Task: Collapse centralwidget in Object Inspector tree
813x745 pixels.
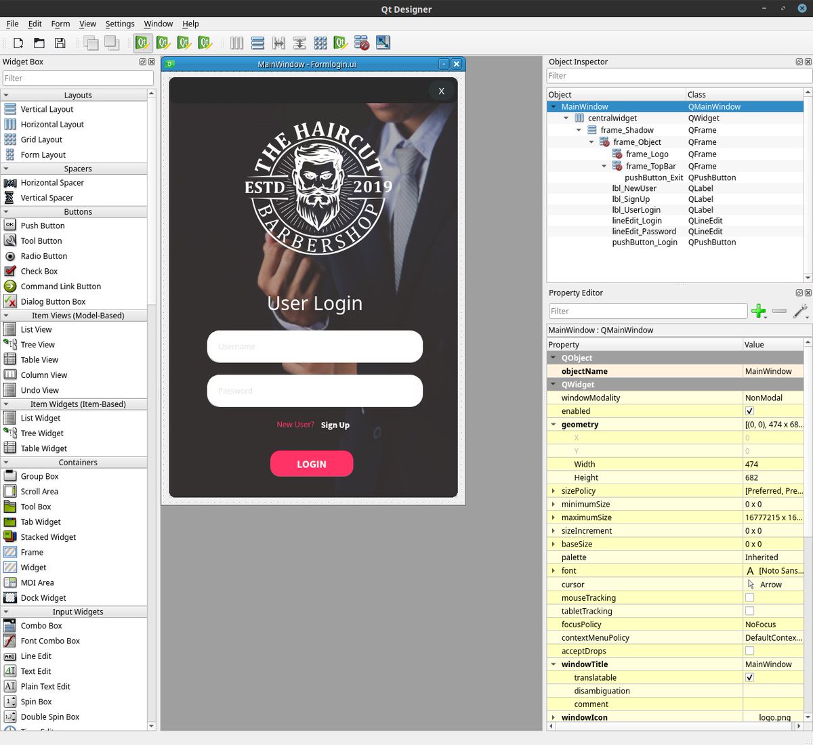Action: (566, 118)
